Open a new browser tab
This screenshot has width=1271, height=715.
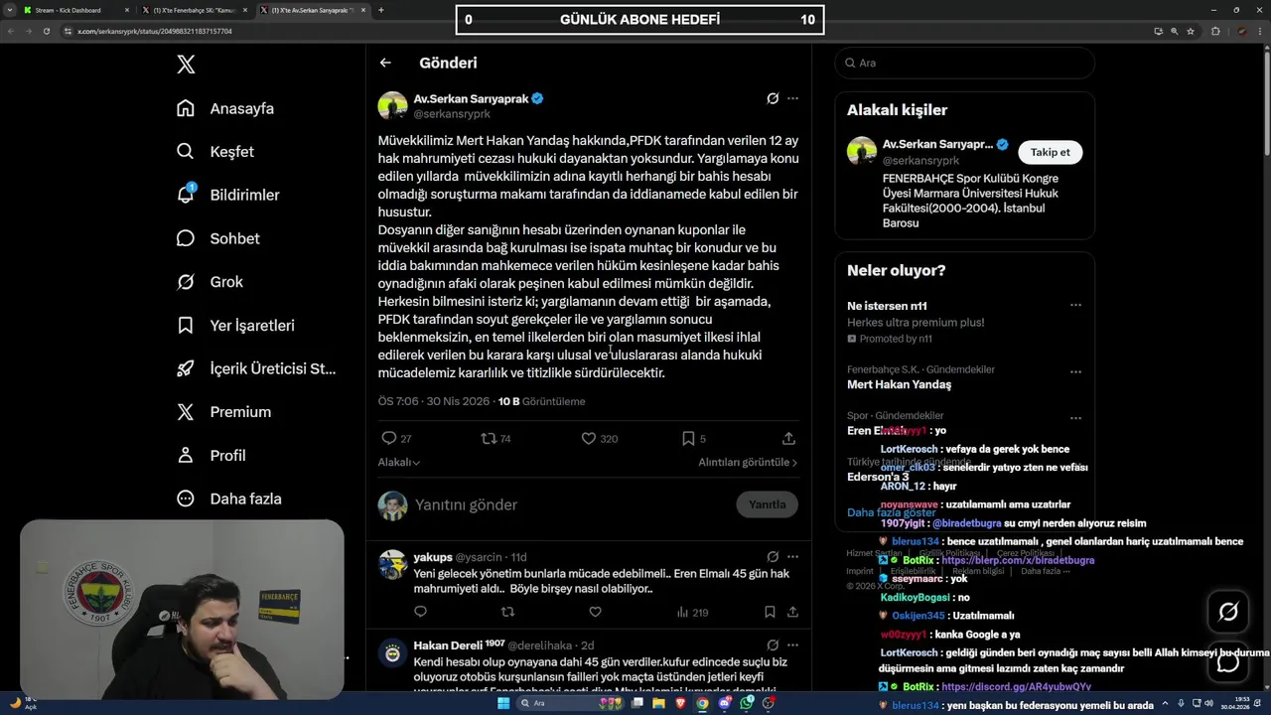pos(381,10)
